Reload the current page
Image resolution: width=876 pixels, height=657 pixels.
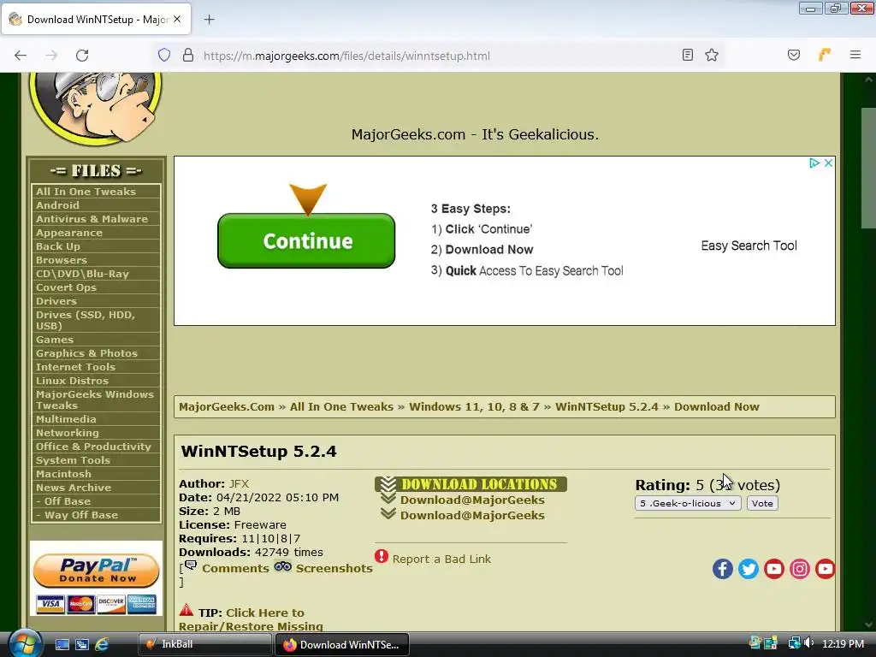click(x=82, y=56)
